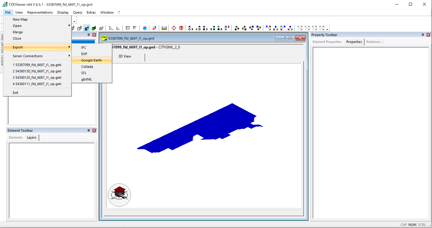Open recent file 54380130_fld_6697_l1_op.gml

pos(37,71)
